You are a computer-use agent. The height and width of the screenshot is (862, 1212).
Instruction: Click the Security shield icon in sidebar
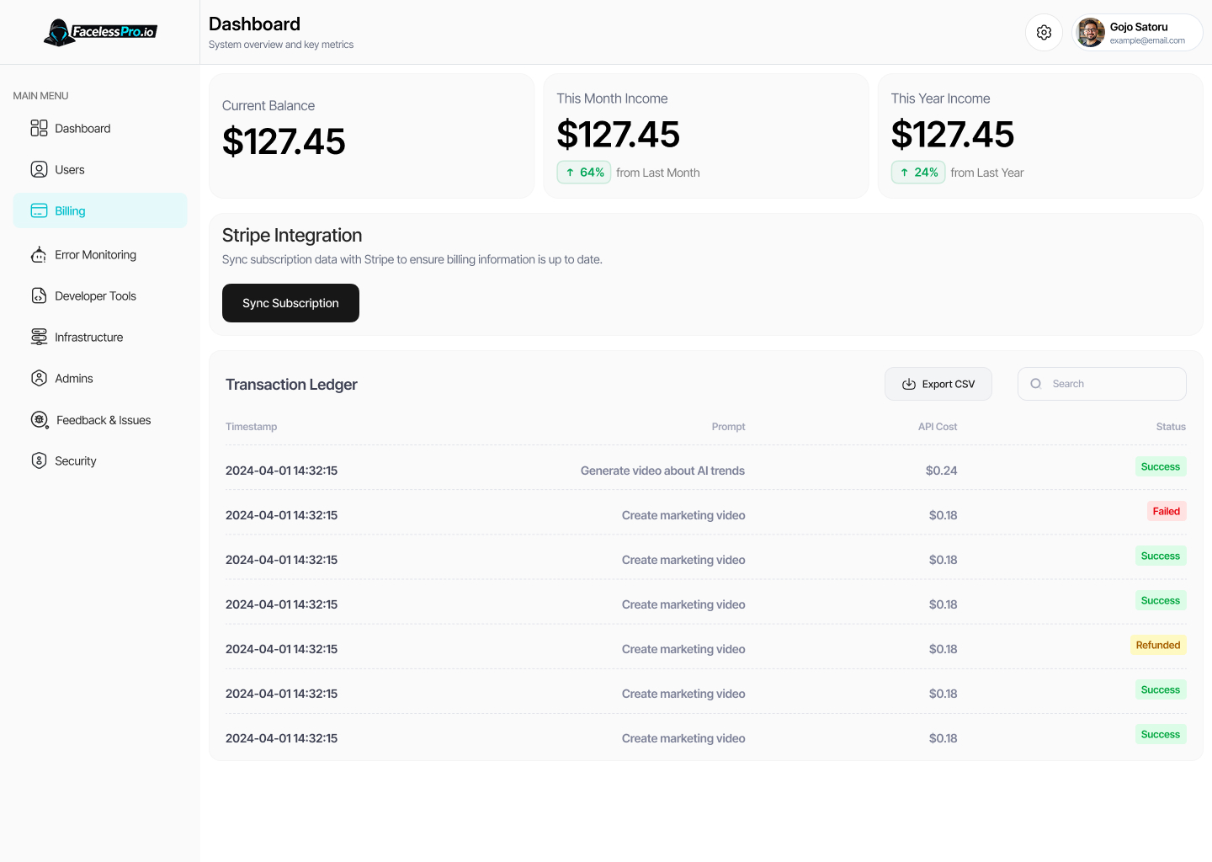tap(39, 460)
